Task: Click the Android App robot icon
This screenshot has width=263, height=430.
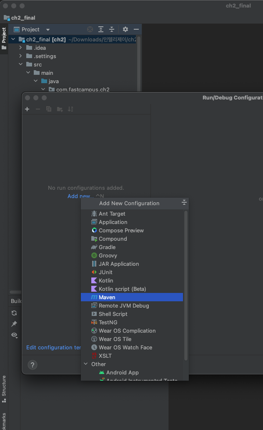Action: pyautogui.click(x=102, y=373)
